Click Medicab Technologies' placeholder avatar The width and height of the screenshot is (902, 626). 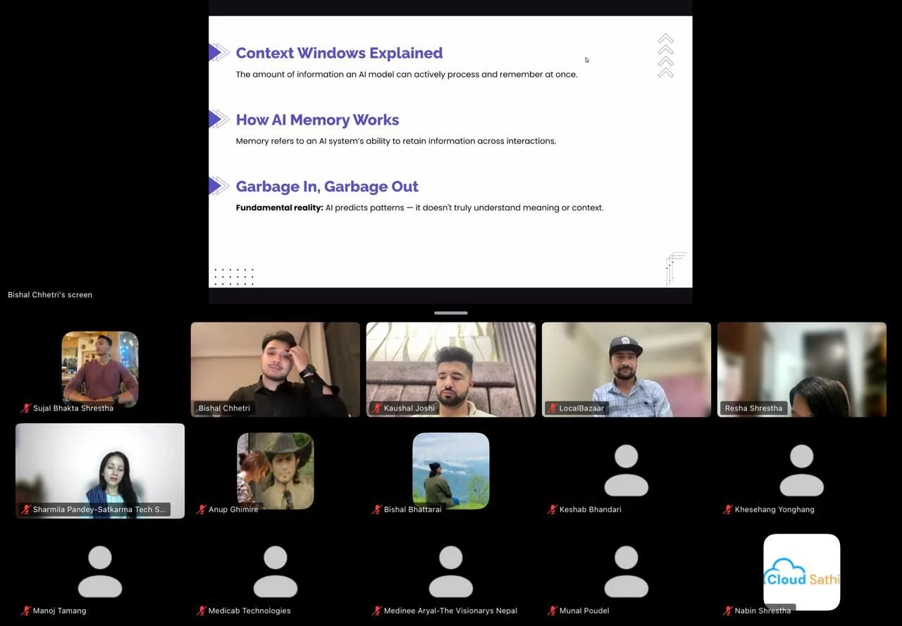(276, 572)
